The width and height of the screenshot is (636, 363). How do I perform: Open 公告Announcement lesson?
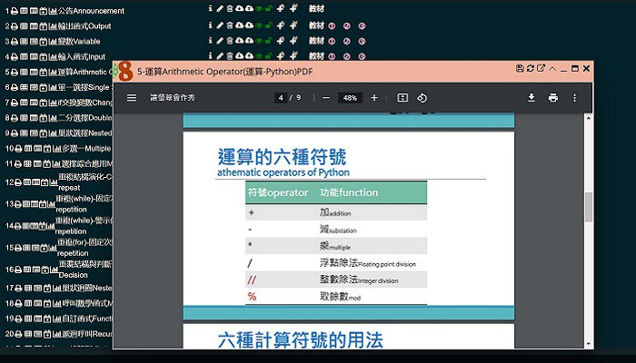pyautogui.click(x=91, y=11)
